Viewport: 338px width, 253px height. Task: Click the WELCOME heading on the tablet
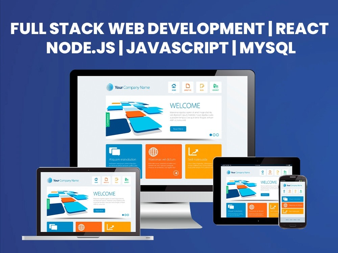(x=269, y=182)
